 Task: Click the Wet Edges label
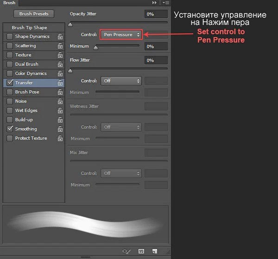[x=26, y=110]
